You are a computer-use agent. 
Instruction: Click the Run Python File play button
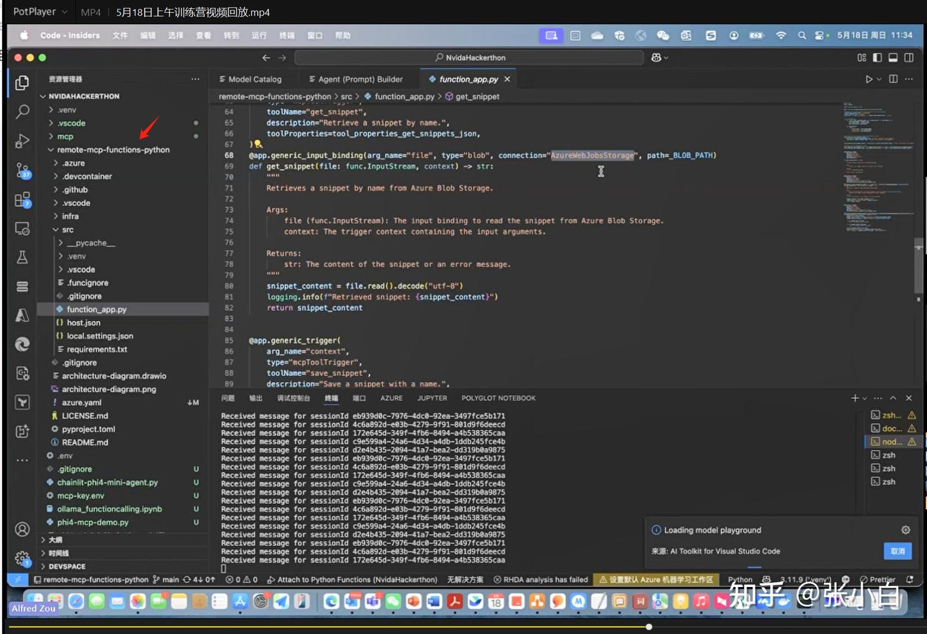click(869, 79)
